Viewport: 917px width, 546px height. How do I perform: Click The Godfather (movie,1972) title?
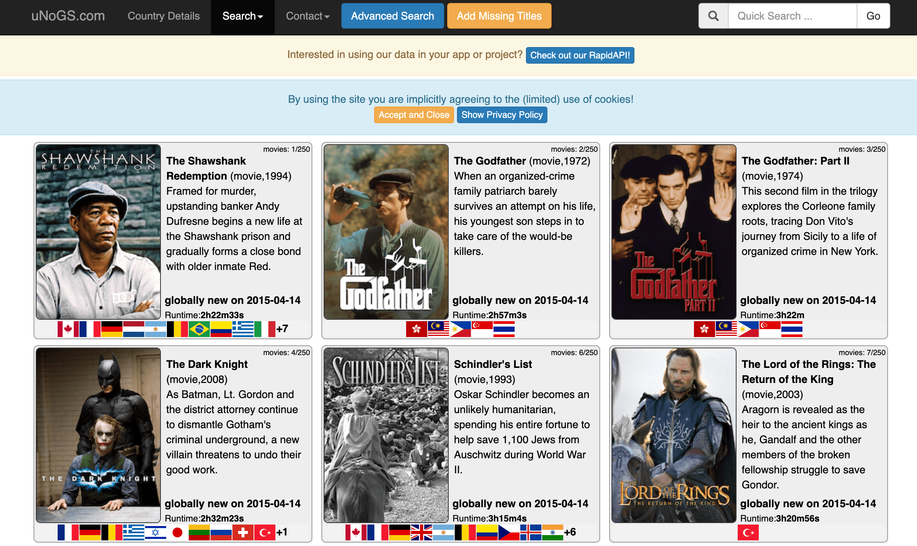point(522,161)
